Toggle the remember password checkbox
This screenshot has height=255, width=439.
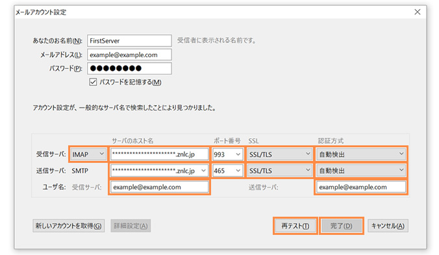click(93, 82)
